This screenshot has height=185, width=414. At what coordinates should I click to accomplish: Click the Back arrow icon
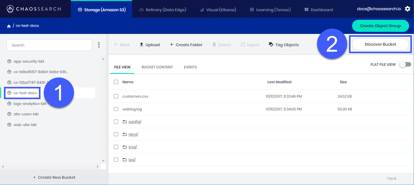coord(116,45)
